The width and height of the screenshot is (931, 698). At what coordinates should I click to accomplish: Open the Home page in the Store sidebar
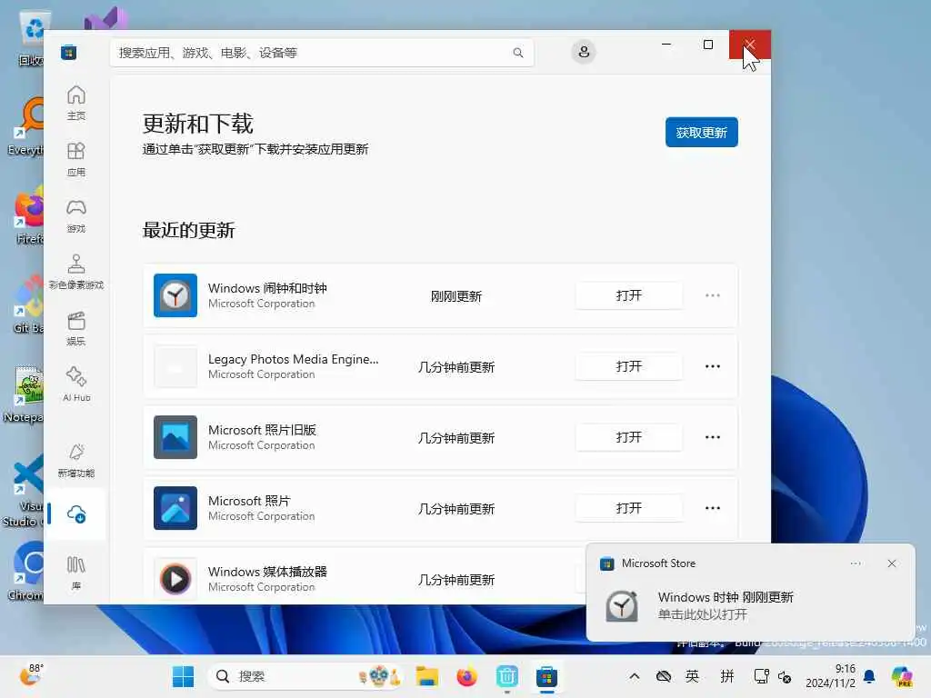coord(76,104)
